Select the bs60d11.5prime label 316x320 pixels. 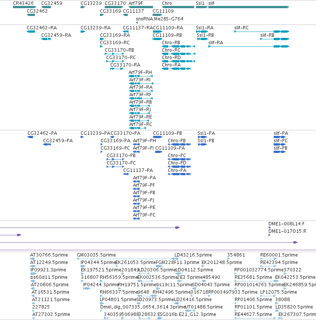(49, 277)
